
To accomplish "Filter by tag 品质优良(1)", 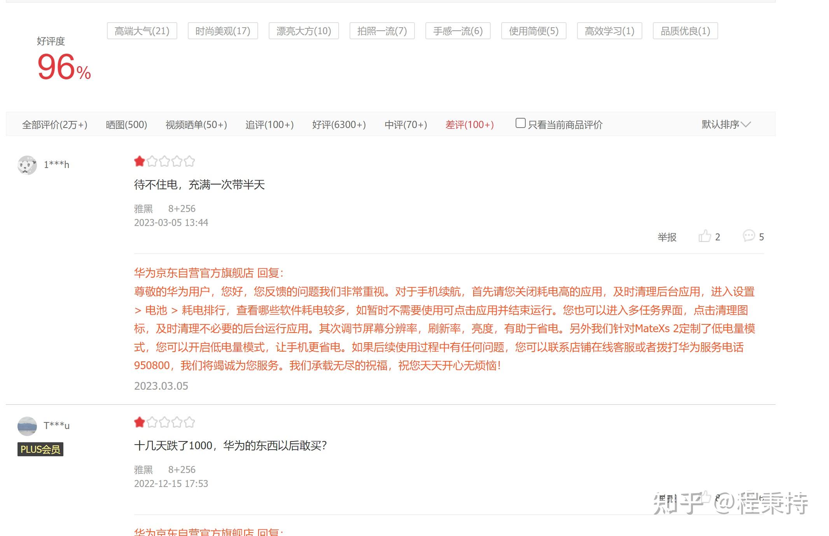I will 686,31.
